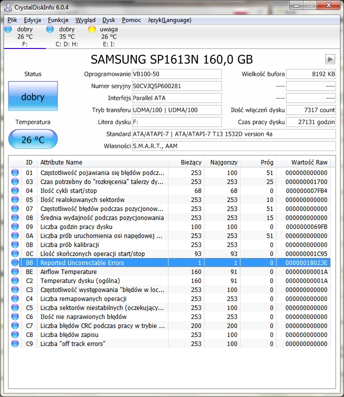This screenshot has width=344, height=397.
Task: Open the Wygląd menu
Action: [x=85, y=20]
